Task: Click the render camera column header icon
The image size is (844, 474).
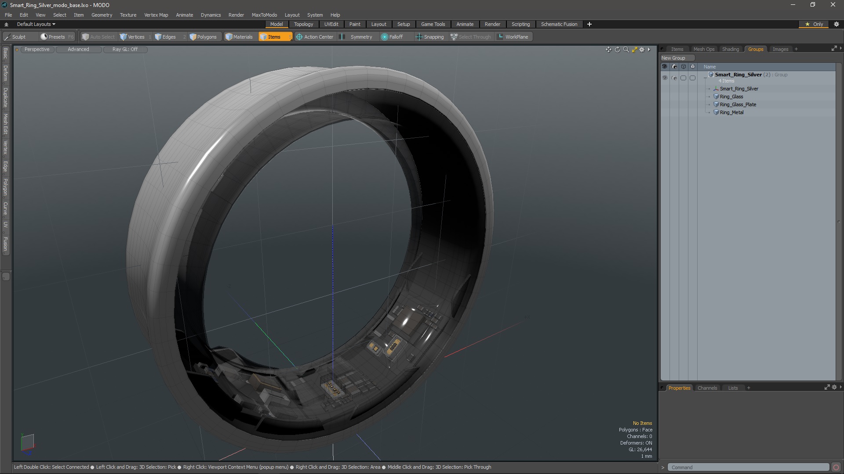Action: (x=674, y=67)
